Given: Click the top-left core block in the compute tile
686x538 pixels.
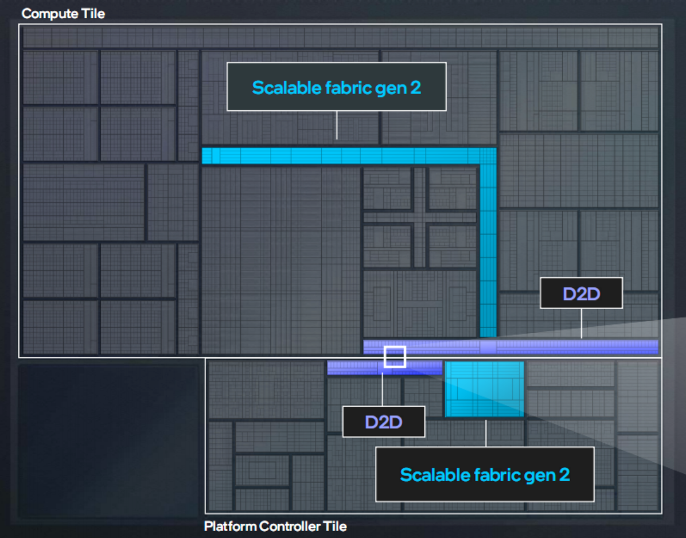Looking at the screenshot, I should click(60, 77).
